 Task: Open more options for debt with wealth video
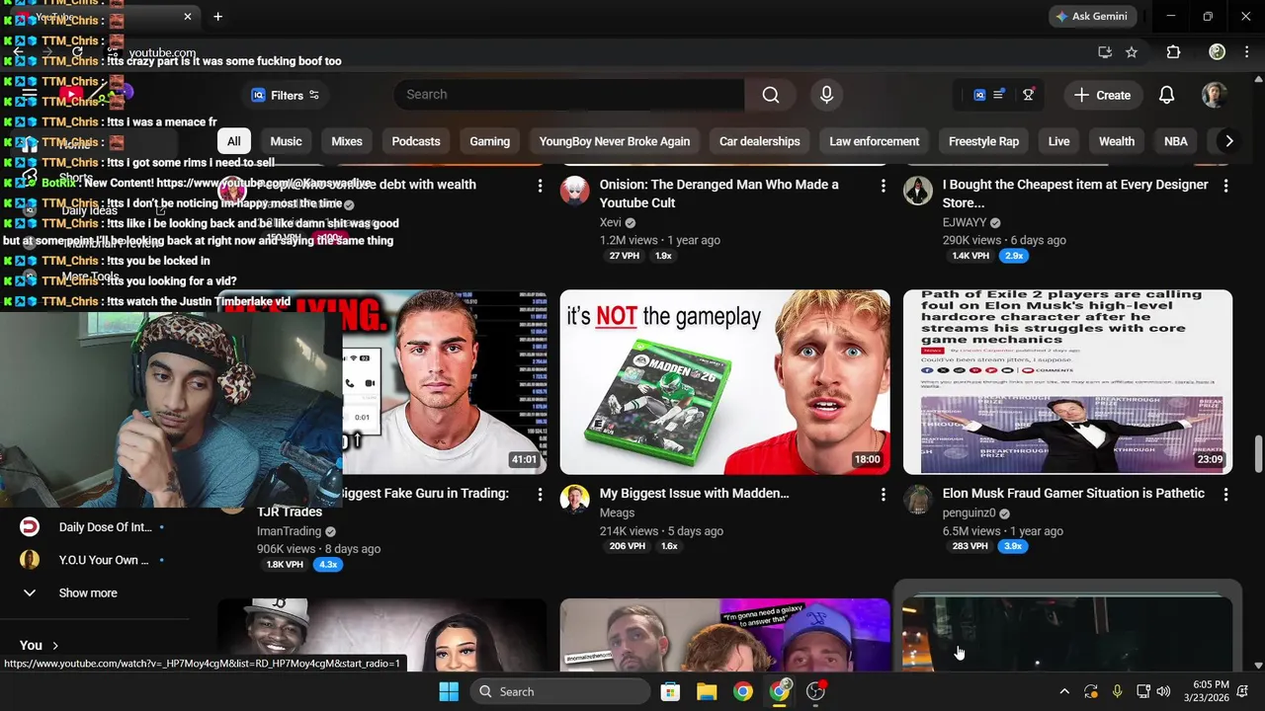(540, 186)
